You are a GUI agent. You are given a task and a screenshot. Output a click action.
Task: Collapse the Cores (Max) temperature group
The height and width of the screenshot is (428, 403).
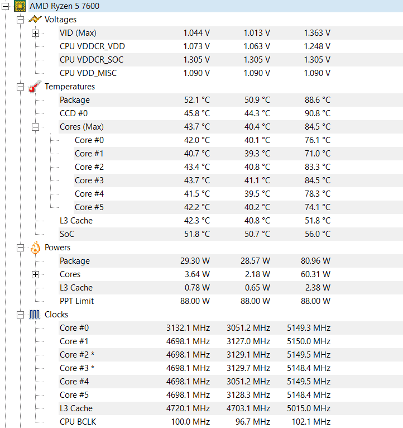pyautogui.click(x=36, y=127)
